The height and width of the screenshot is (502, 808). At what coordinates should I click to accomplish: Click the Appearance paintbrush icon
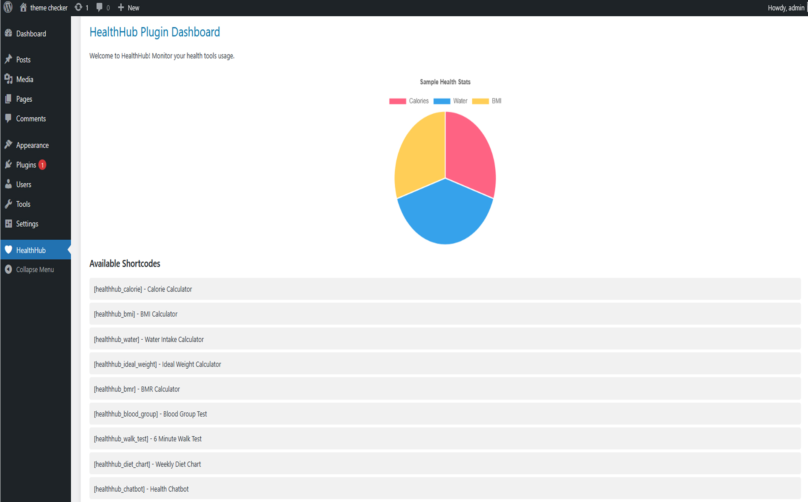click(x=8, y=145)
